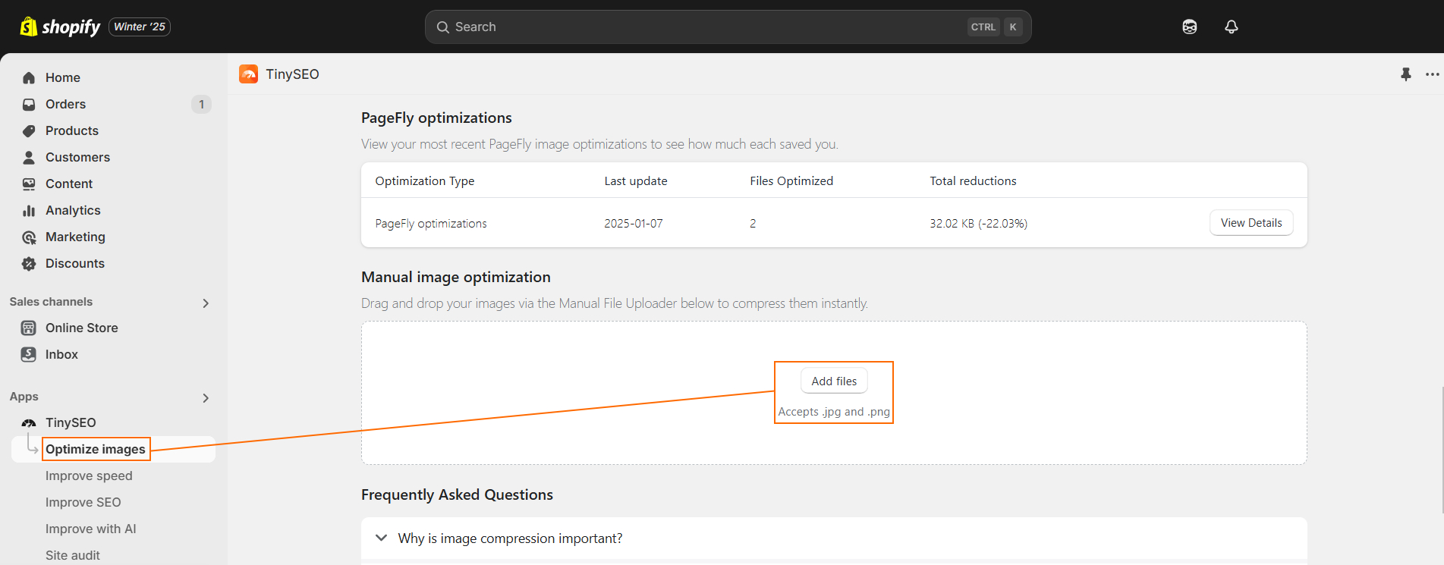This screenshot has width=1444, height=565.
Task: Expand Why is image compression important
Action: [834, 538]
